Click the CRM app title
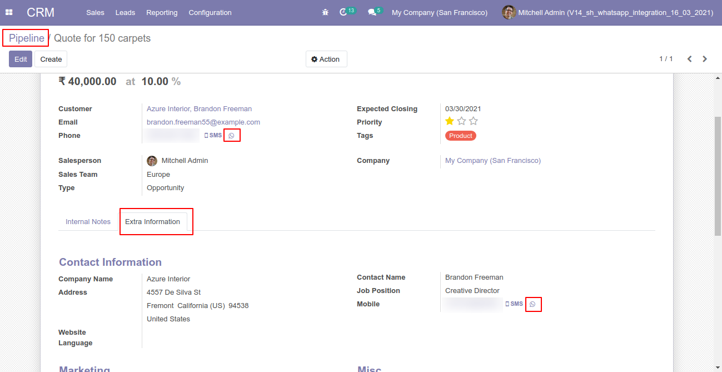 (41, 12)
